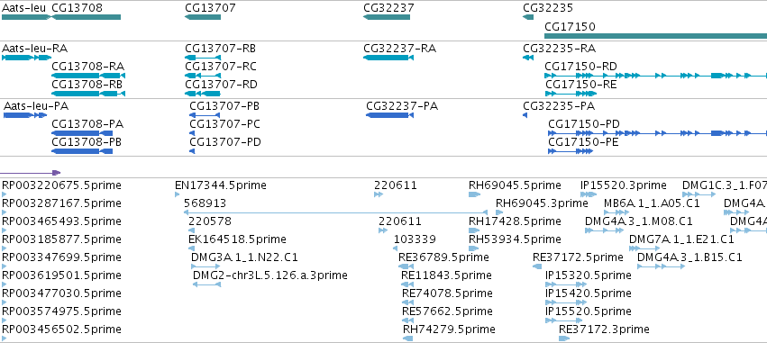Open the RH69045.5prime EST label

click(515, 185)
